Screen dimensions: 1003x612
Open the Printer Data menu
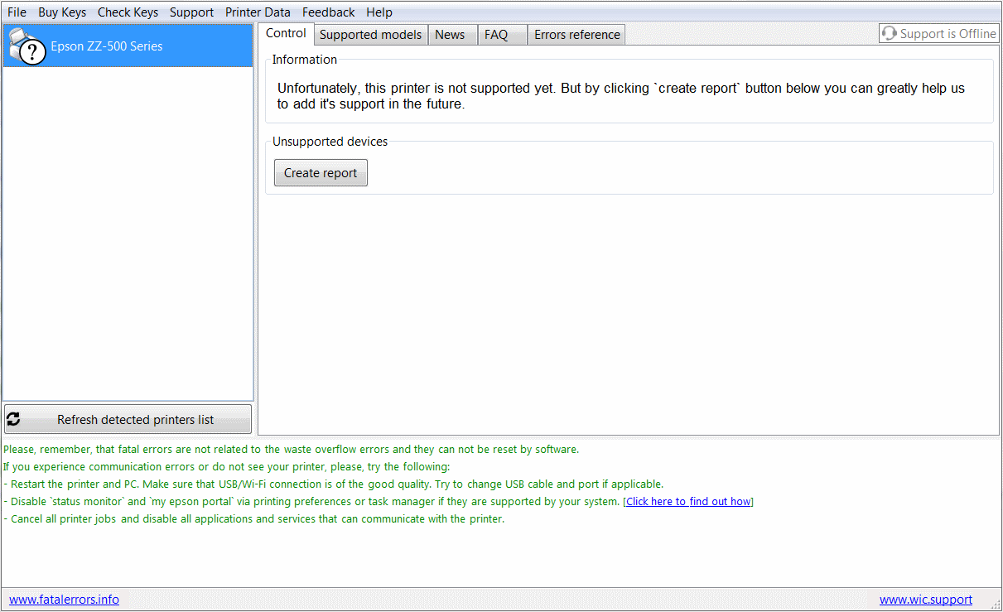tap(258, 12)
